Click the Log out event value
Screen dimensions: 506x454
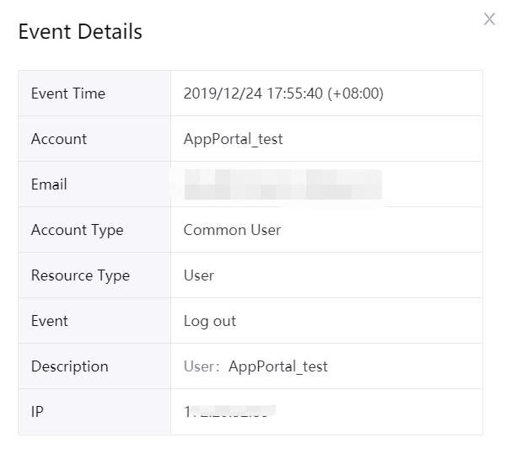(x=210, y=321)
